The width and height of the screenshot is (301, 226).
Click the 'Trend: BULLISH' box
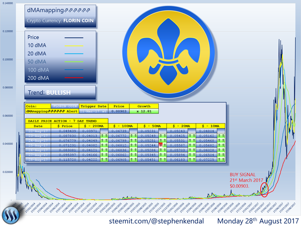tap(60, 92)
